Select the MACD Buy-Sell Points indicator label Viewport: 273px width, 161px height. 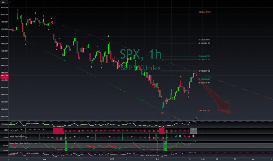18,136
